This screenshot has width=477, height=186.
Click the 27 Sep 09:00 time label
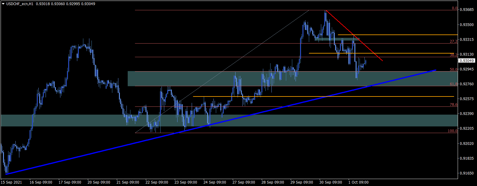coord(244,182)
